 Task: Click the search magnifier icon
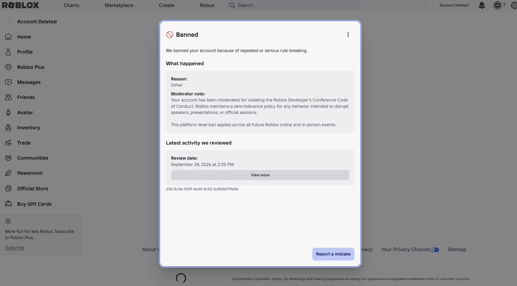(x=232, y=5)
